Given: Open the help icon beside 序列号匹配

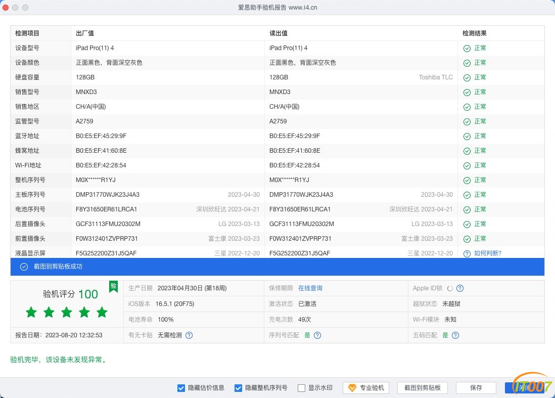Looking at the screenshot, I should pyautogui.click(x=317, y=335).
